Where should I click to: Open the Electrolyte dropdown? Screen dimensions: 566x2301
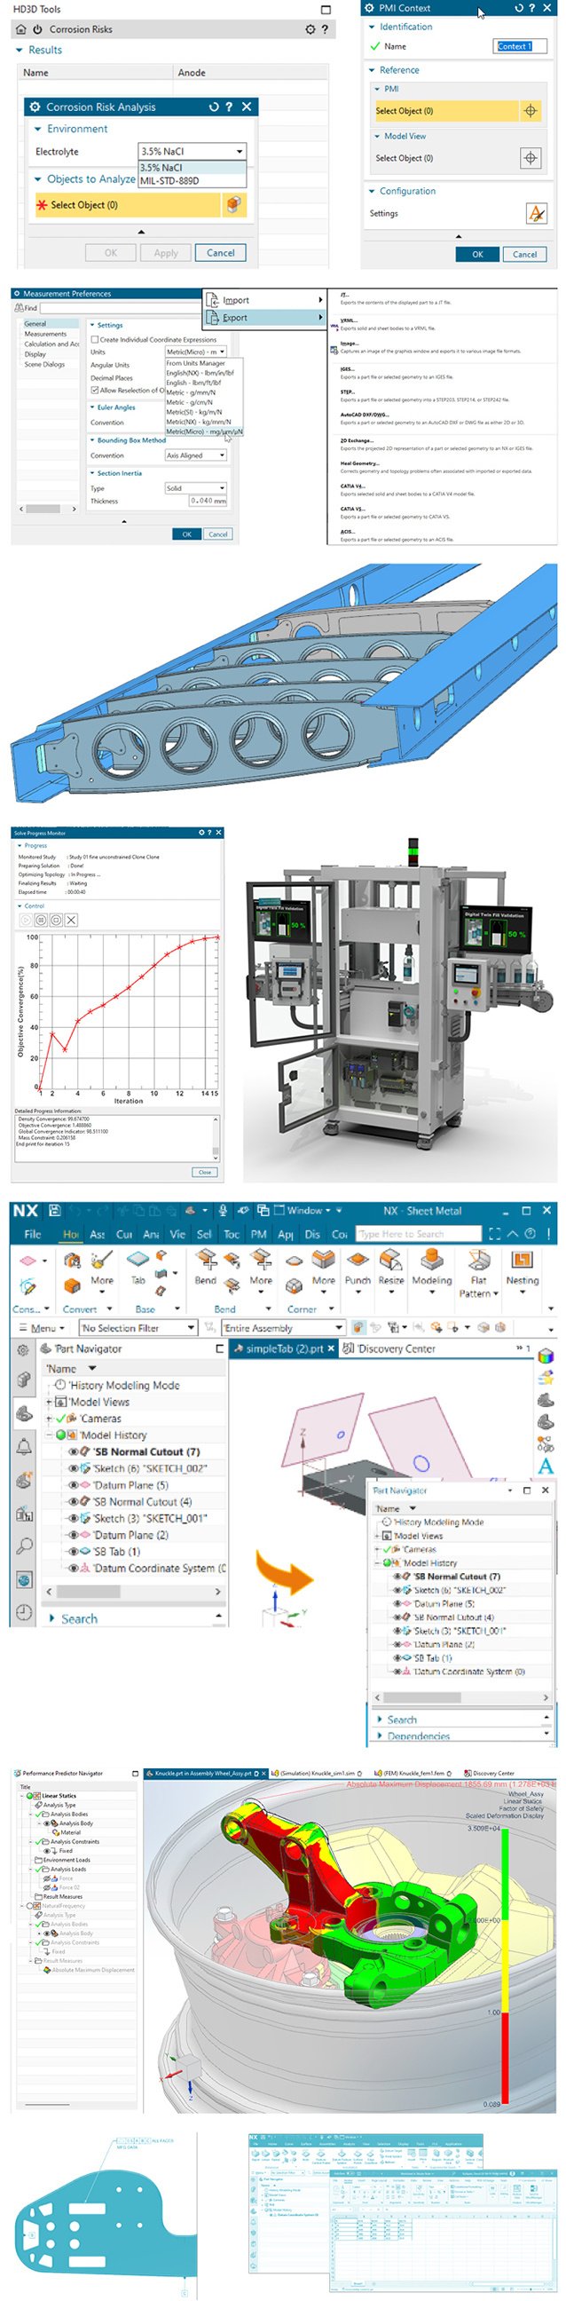pyautogui.click(x=192, y=152)
